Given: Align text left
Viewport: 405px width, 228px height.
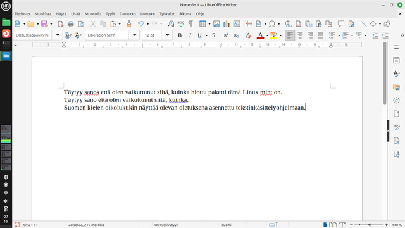Looking at the screenshot, I should [290, 35].
